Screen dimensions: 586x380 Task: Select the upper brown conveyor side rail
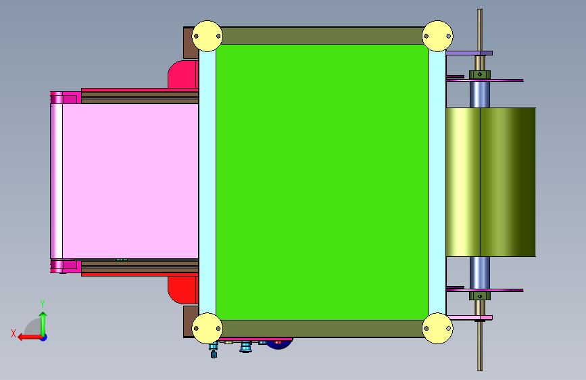point(140,98)
